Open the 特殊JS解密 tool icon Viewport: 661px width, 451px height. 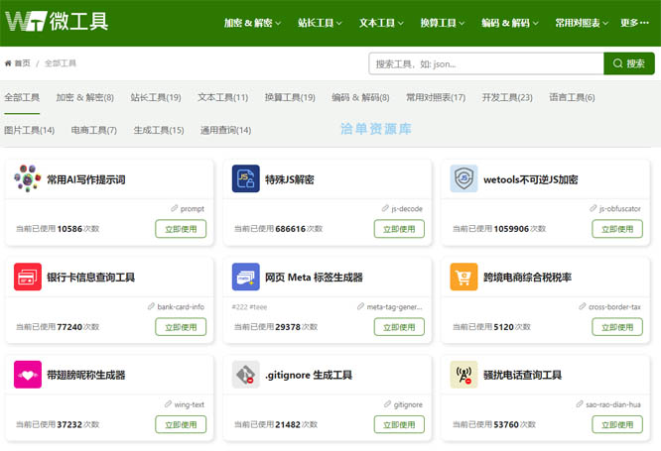tap(246, 178)
